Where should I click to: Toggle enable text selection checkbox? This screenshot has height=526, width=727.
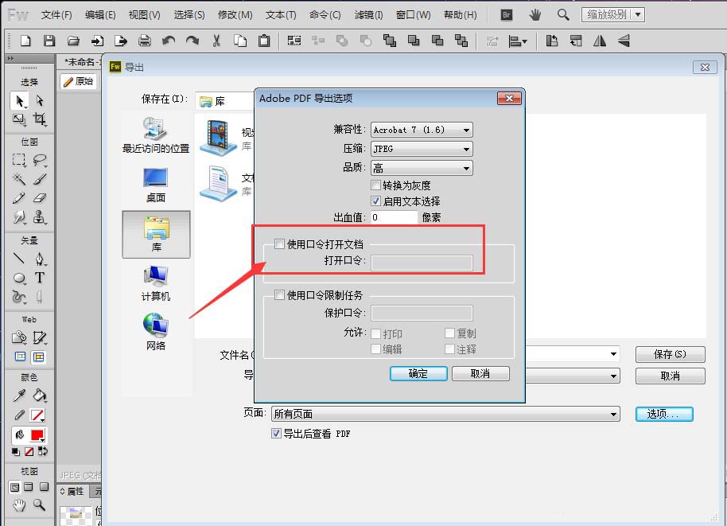[376, 201]
